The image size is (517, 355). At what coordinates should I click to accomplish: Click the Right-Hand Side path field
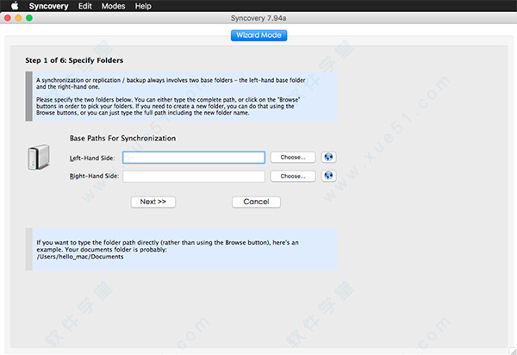(193, 177)
